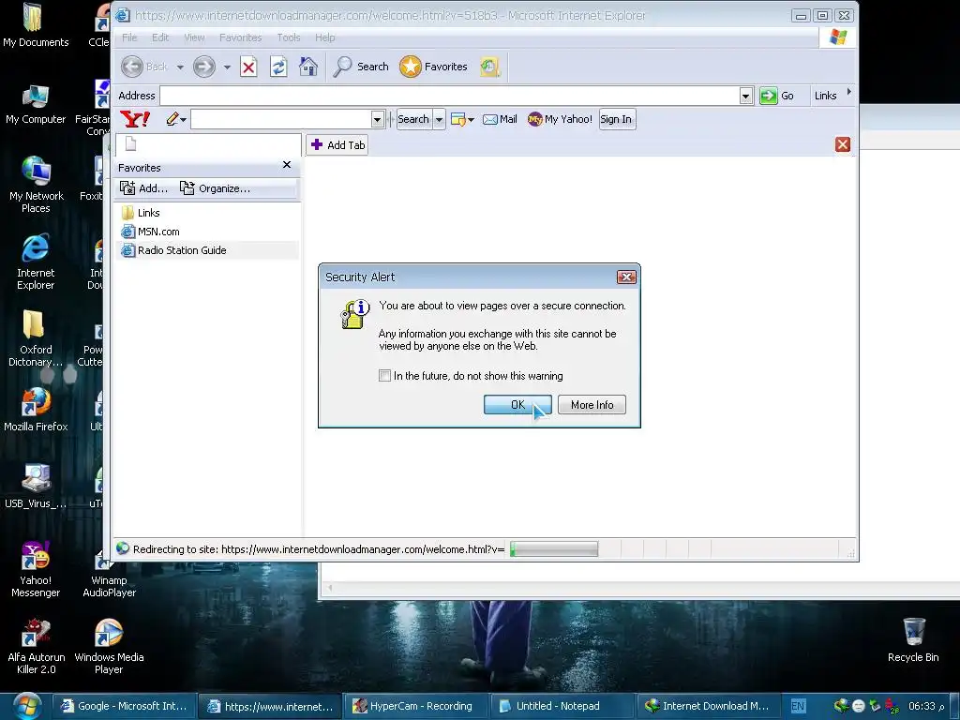
Task: Click Organize… in Favorites panel
Action: point(215,187)
